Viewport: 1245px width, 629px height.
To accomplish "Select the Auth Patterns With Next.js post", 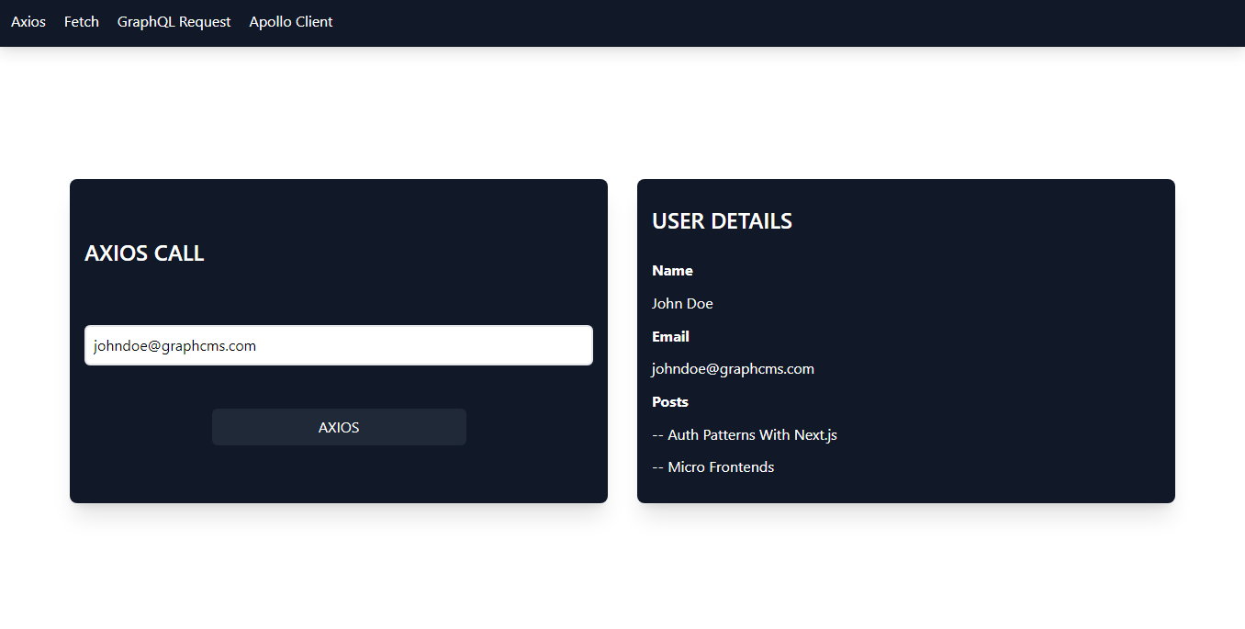I will (745, 435).
